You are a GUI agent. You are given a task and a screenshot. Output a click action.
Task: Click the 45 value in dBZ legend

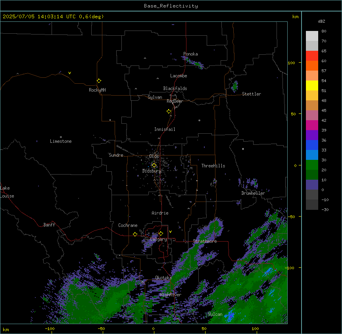pos(324,111)
